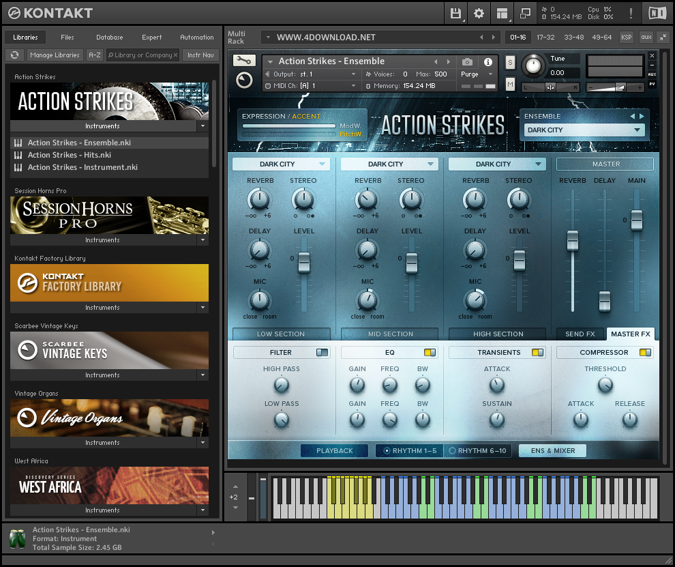Open Kontakt options via gear icon
Image resolution: width=675 pixels, height=567 pixels.
(x=479, y=12)
